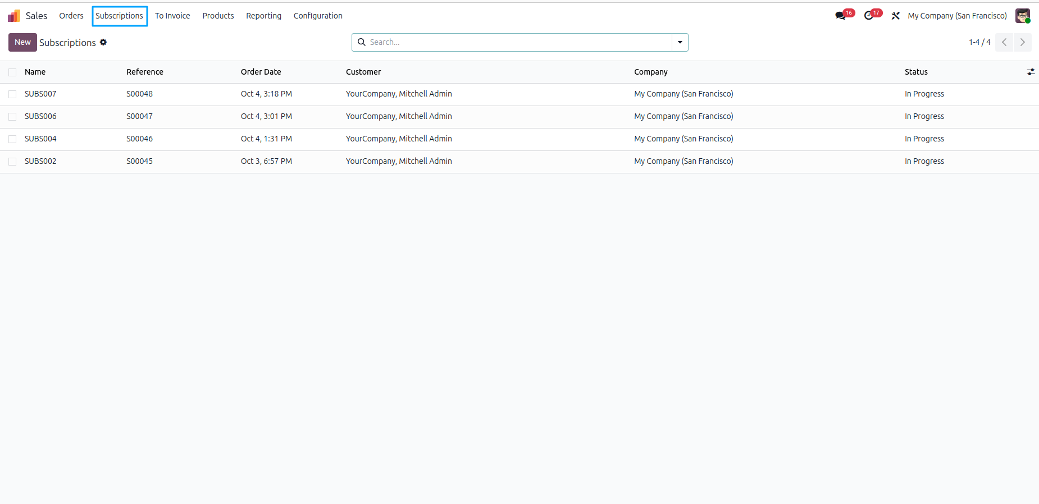Click the In Progress status of SUBS007

click(x=924, y=94)
